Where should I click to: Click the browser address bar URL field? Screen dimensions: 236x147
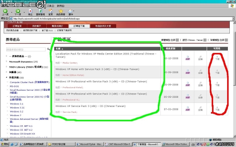[121, 19]
